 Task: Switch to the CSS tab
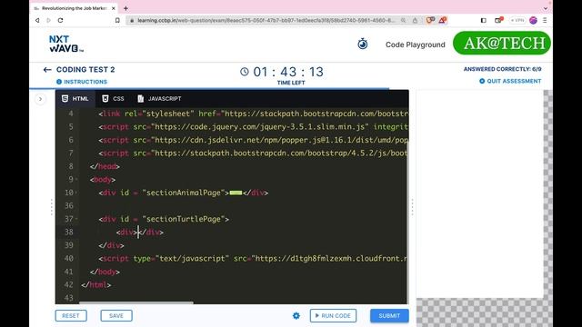coord(113,99)
